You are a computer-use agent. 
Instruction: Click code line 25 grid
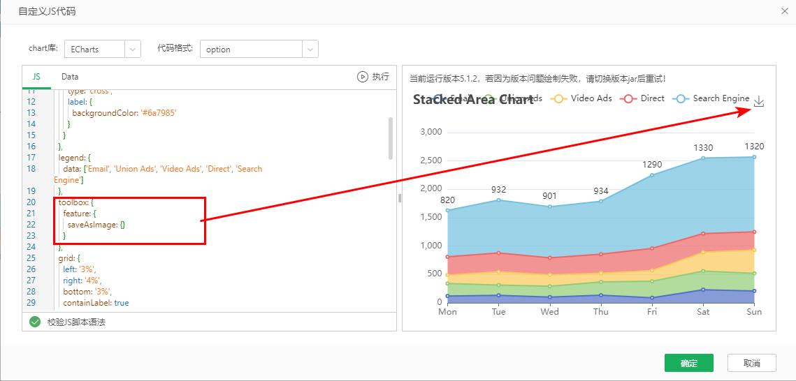click(x=70, y=258)
